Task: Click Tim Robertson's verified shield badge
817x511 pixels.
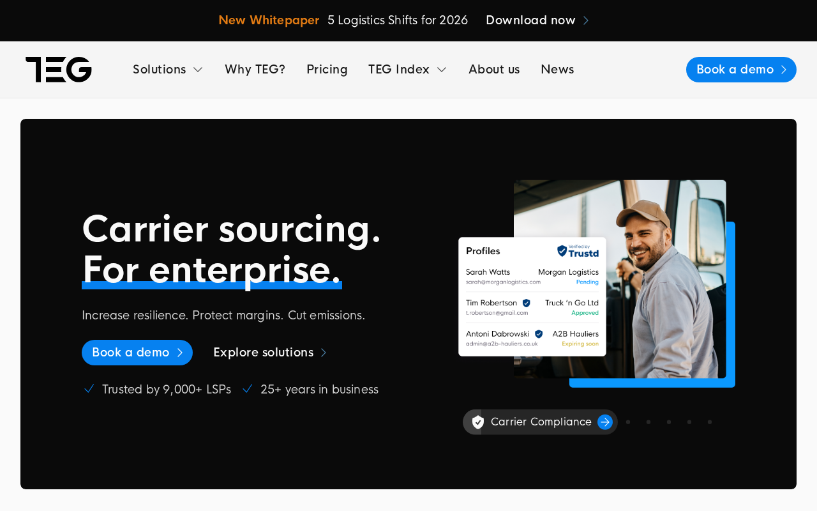Action: click(x=527, y=303)
